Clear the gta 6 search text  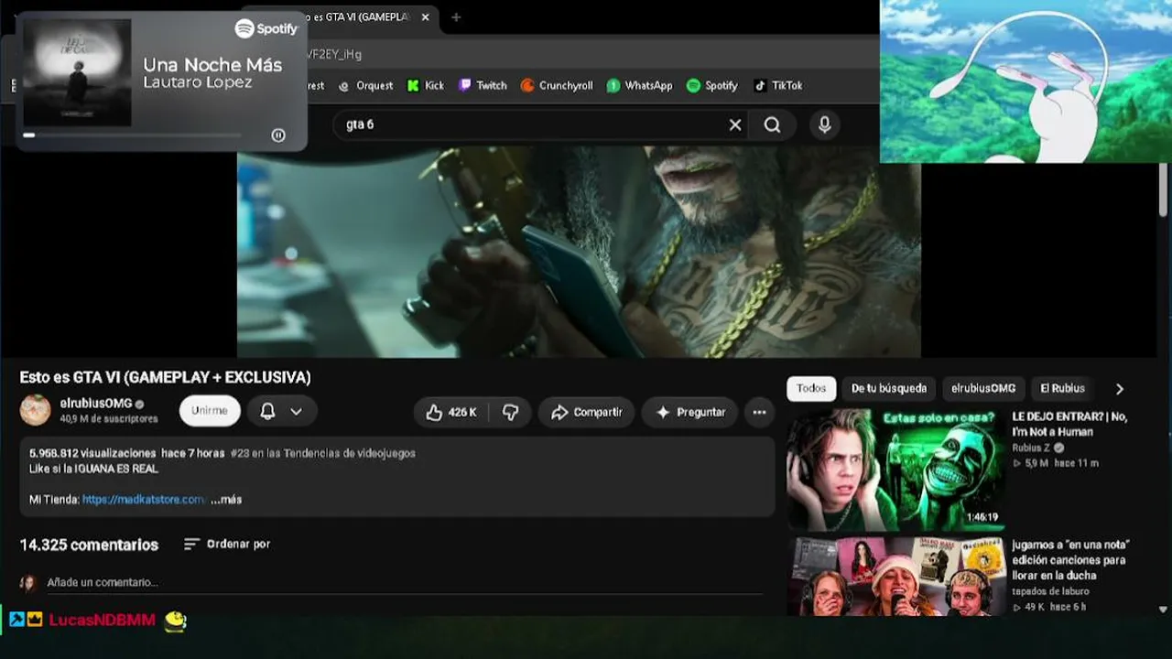click(x=735, y=124)
